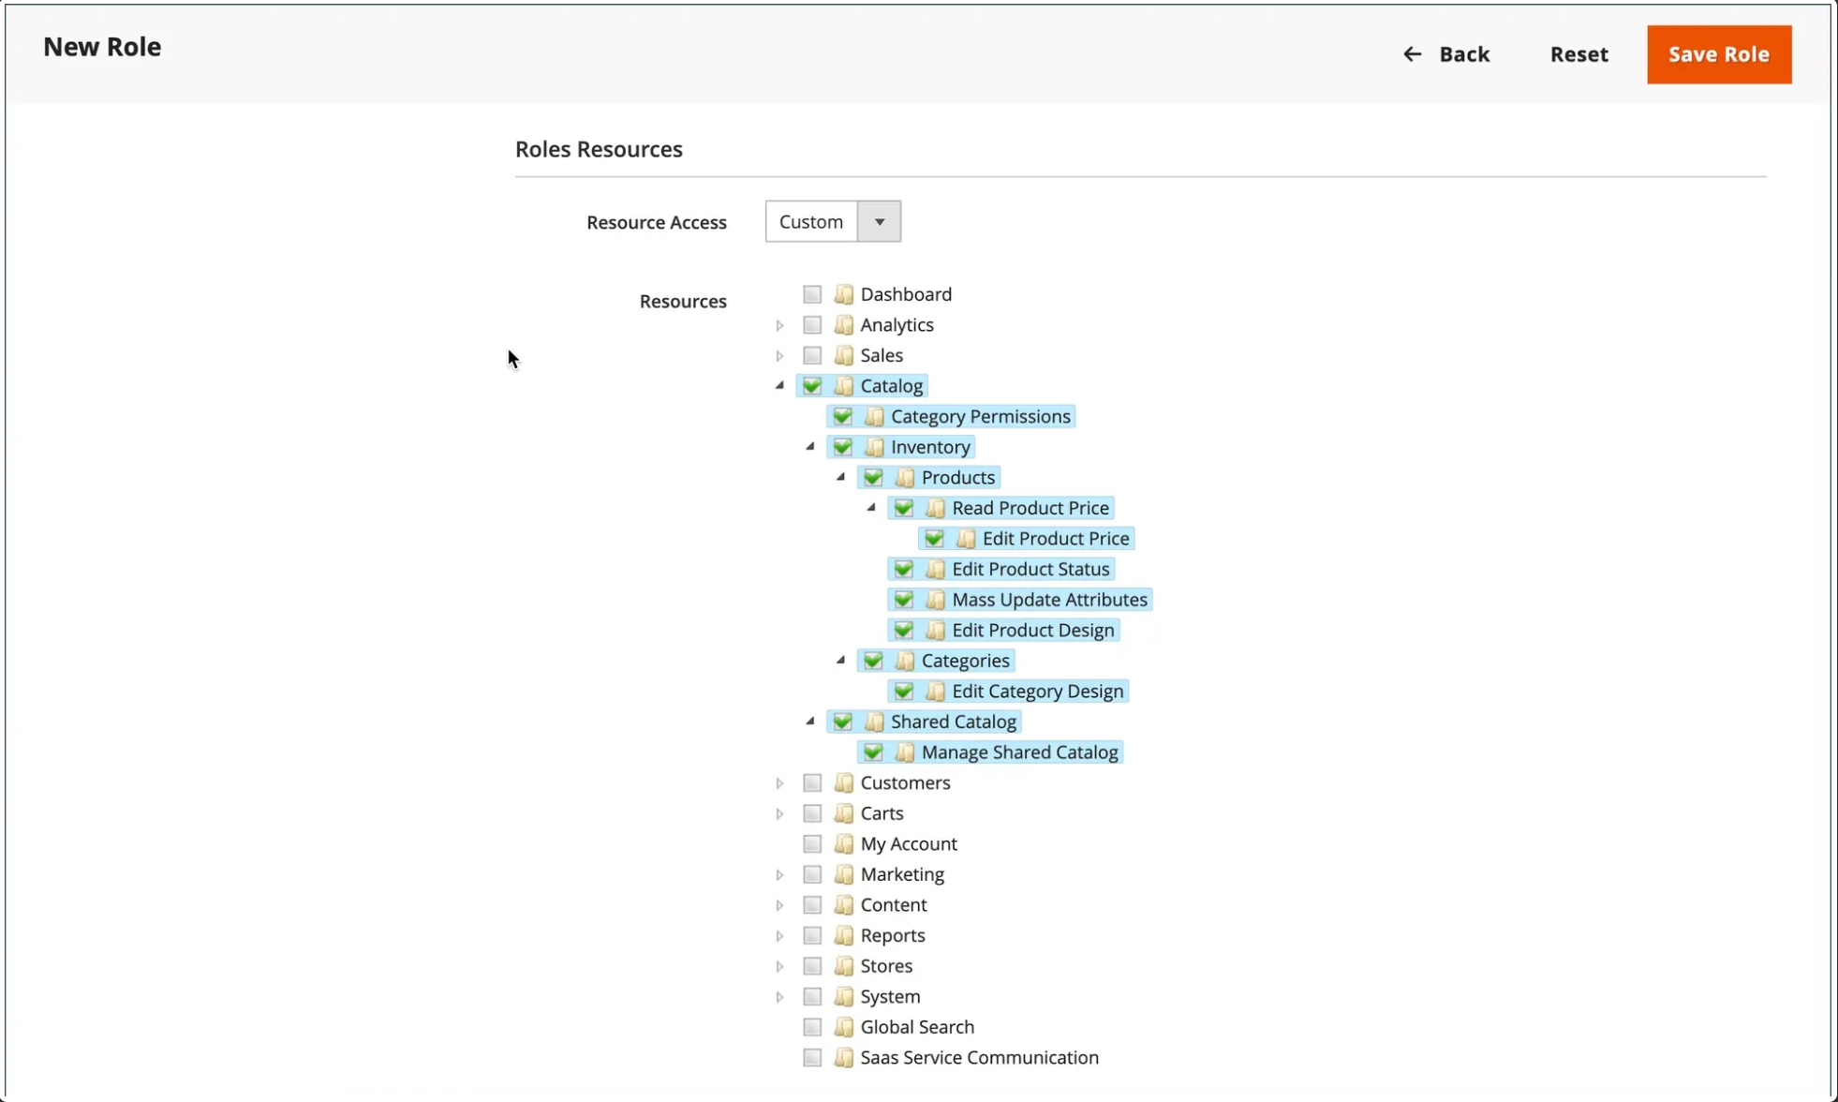Uncheck the Inventory checkbox
Image resolution: width=1838 pixels, height=1102 pixels.
point(843,447)
